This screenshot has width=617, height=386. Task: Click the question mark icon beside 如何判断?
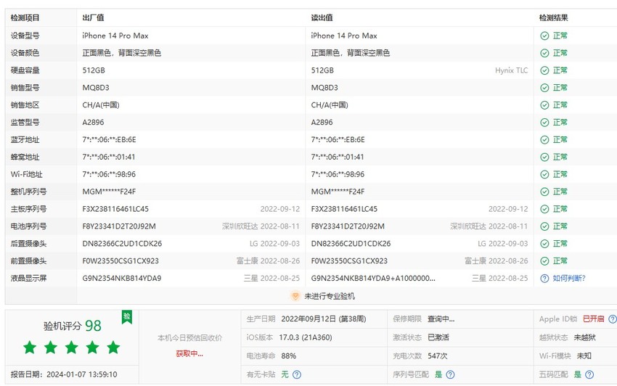pos(544,278)
